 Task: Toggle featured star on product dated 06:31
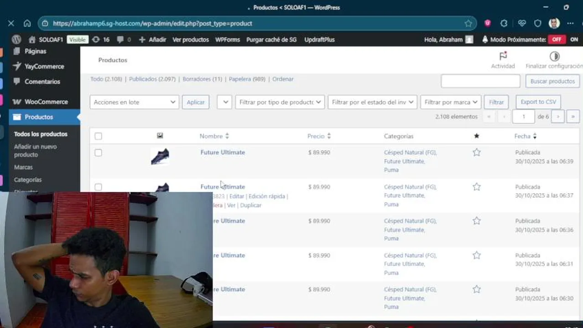click(x=477, y=255)
